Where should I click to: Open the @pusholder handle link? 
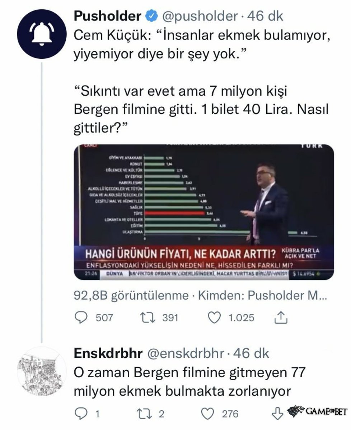[x=200, y=16]
